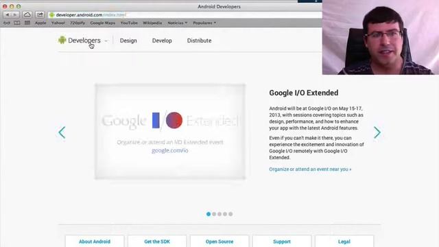The image size is (439, 247).
Task: Open the Google Maps bookmark
Action: click(102, 23)
